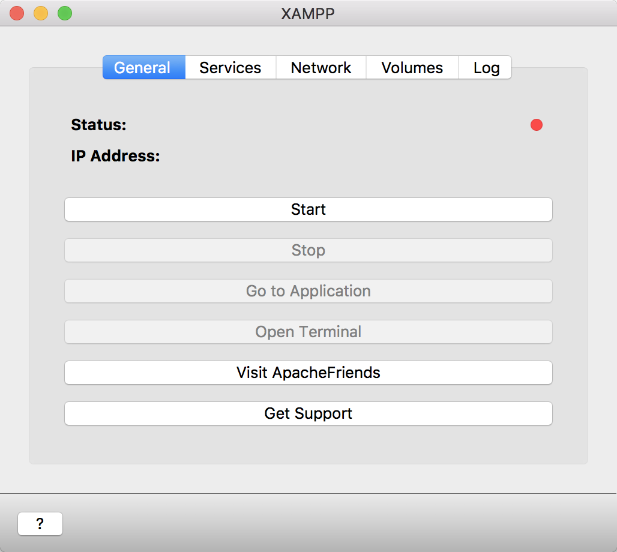Click the greyed-out Stop button
617x552 pixels.
click(308, 250)
